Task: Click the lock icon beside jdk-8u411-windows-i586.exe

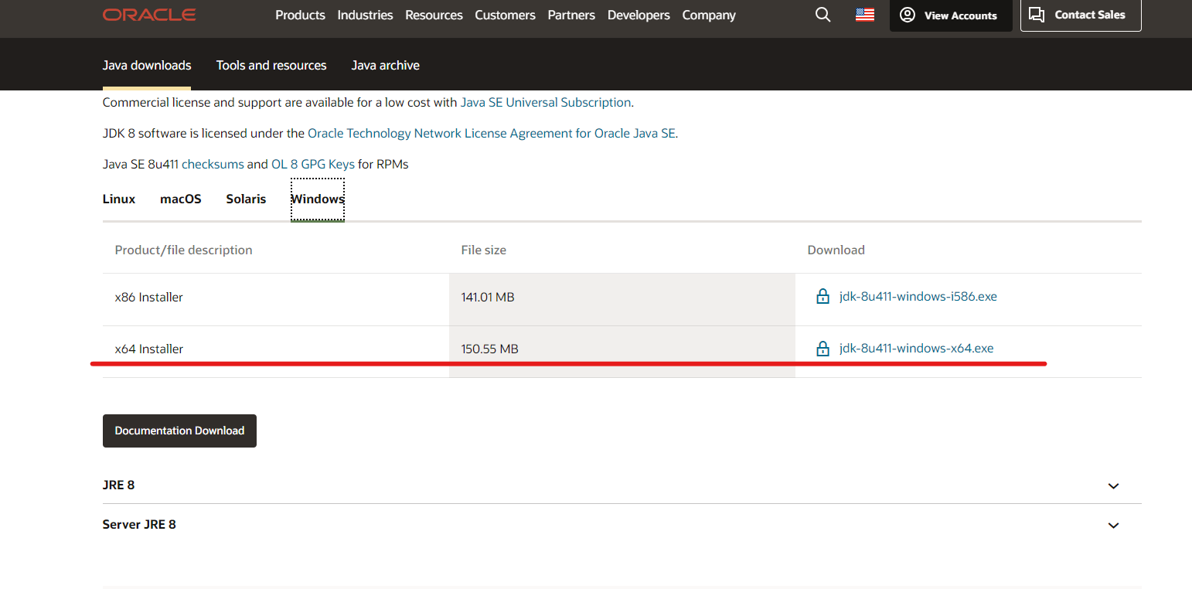Action: [823, 297]
